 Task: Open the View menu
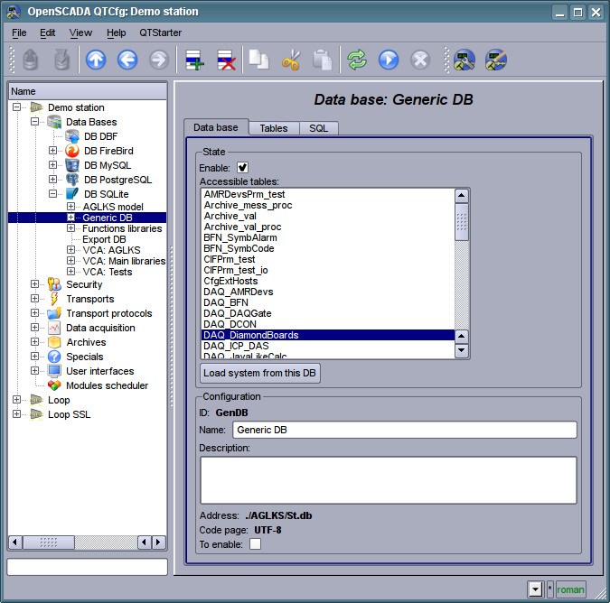coord(80,32)
